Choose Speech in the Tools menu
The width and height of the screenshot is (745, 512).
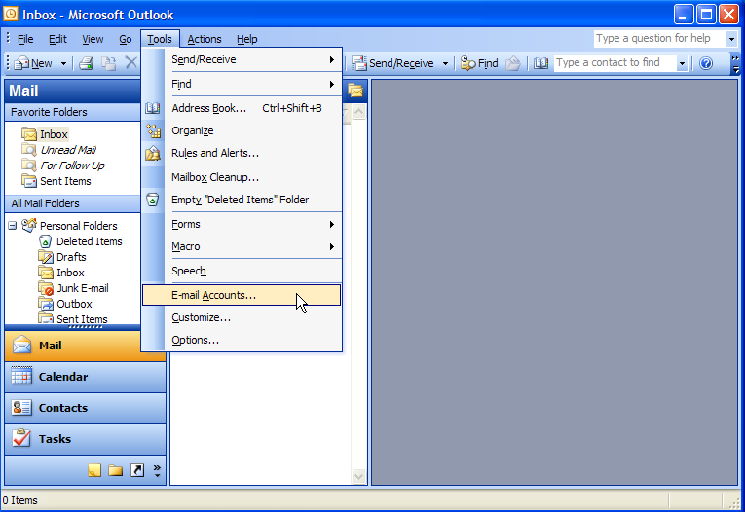242,271
